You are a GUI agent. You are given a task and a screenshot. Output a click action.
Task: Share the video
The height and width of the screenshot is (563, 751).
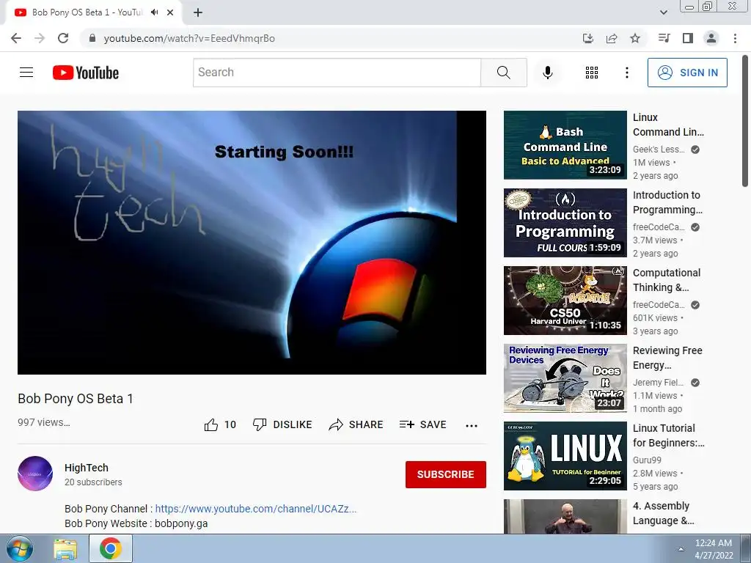tap(356, 424)
